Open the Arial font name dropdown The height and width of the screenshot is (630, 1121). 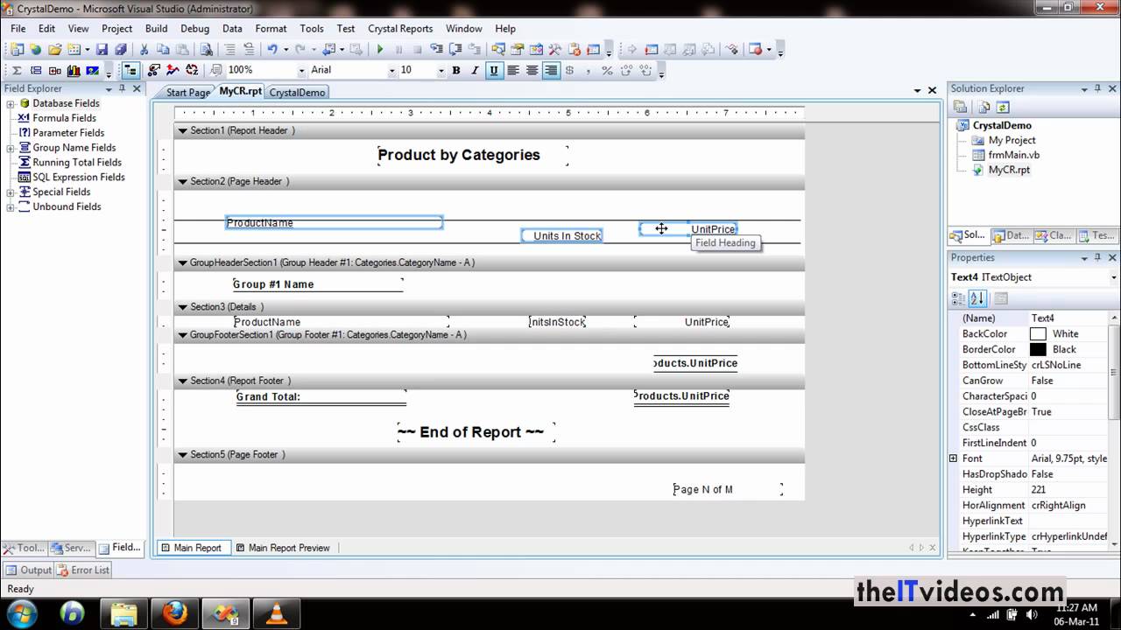click(391, 70)
